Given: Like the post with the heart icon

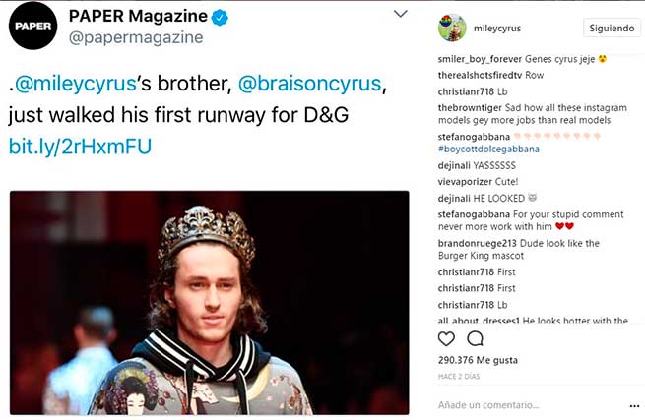Looking at the screenshot, I should click(x=446, y=338).
